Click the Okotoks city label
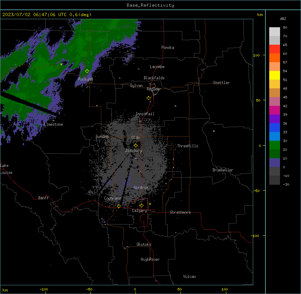 pos(144,244)
